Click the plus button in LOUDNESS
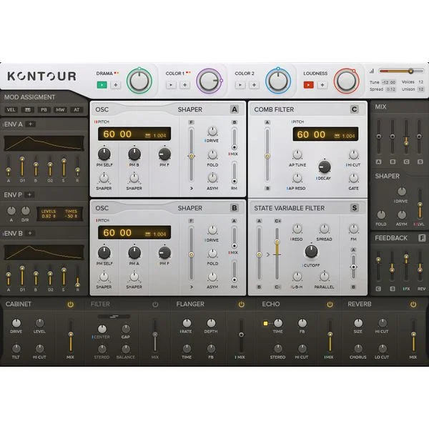Viewport: 429px width, 429px height. tap(322, 85)
